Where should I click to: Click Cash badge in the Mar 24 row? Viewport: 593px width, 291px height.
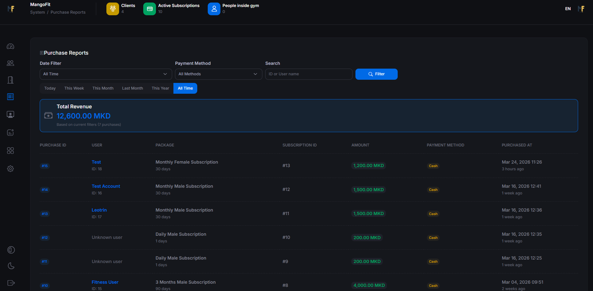433,166
